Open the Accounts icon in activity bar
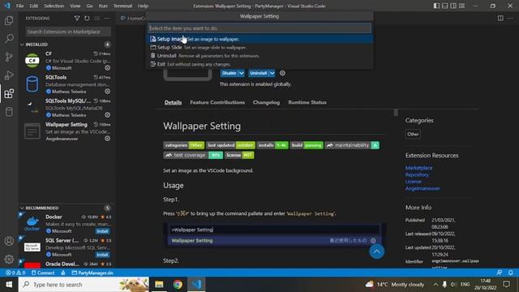 click(x=9, y=241)
